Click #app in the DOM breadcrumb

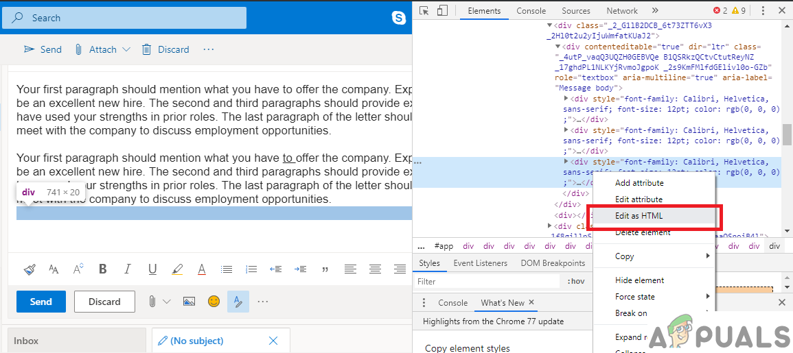point(444,246)
